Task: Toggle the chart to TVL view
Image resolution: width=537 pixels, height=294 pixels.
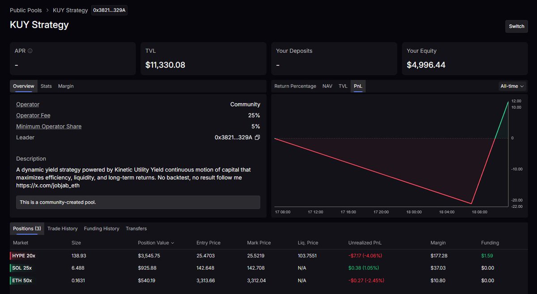Action: (343, 86)
